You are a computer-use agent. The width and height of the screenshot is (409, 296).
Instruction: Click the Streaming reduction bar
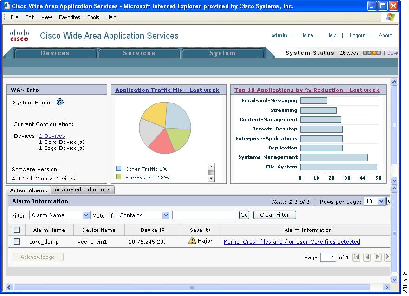(x=318, y=110)
